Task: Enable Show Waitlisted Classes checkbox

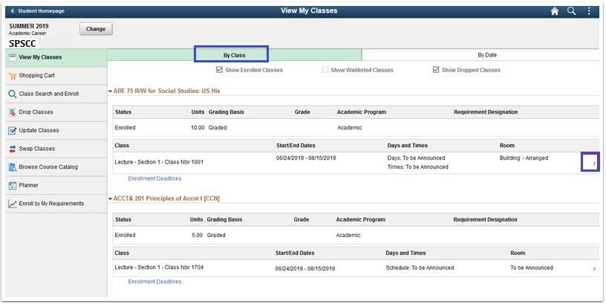Action: point(325,70)
